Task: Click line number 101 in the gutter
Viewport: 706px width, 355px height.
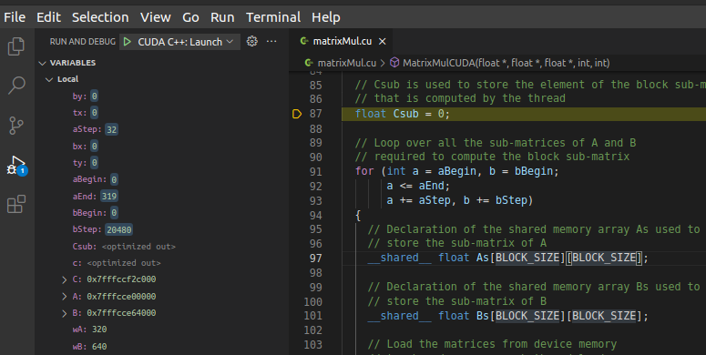Action: coord(313,316)
